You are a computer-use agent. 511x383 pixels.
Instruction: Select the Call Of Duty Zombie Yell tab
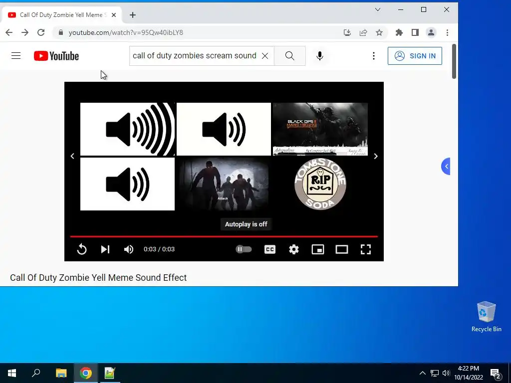click(61, 15)
